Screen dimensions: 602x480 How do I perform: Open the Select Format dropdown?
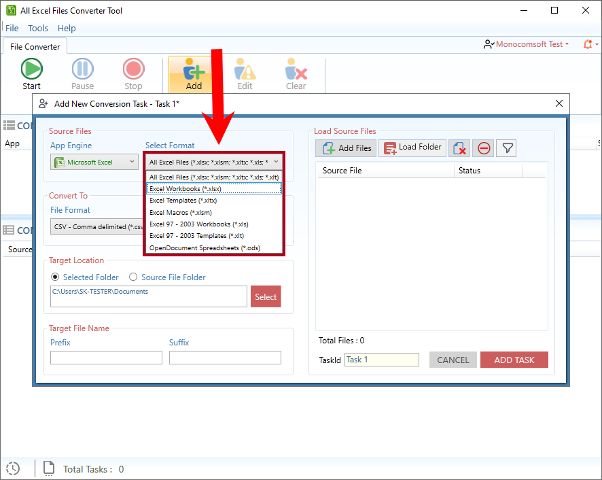click(214, 162)
